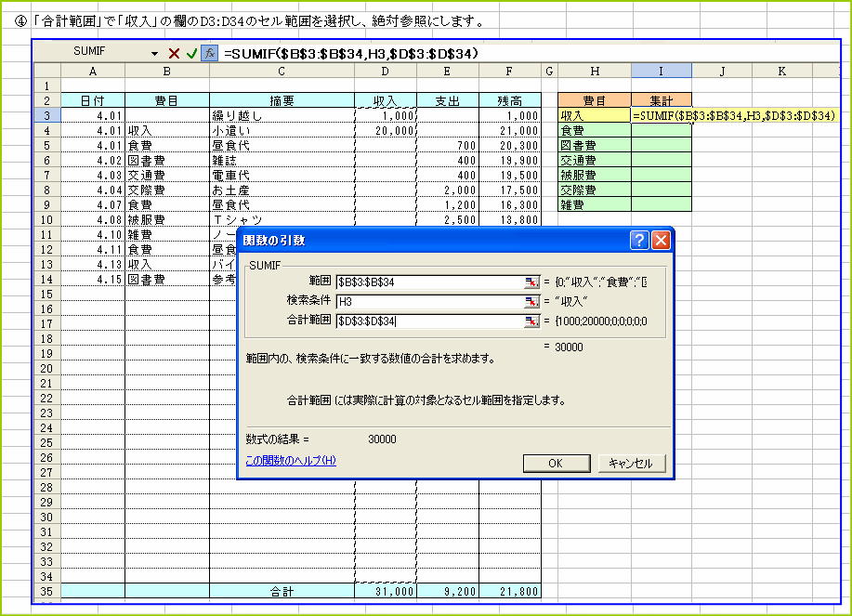Click the 集計 header cell
This screenshot has width=852, height=616.
(662, 100)
